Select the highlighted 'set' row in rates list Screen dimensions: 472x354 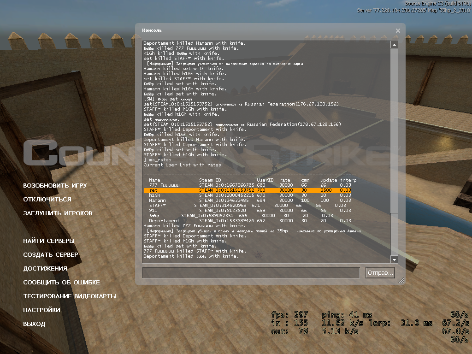pos(248,190)
